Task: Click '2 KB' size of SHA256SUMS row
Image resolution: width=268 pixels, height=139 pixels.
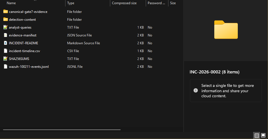Action: click(x=140, y=59)
